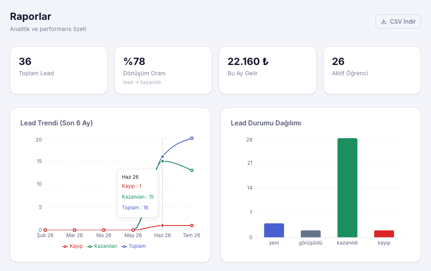431x271 pixels.
Task: Click the "görüşüldü" axis label
Action: click(310, 243)
